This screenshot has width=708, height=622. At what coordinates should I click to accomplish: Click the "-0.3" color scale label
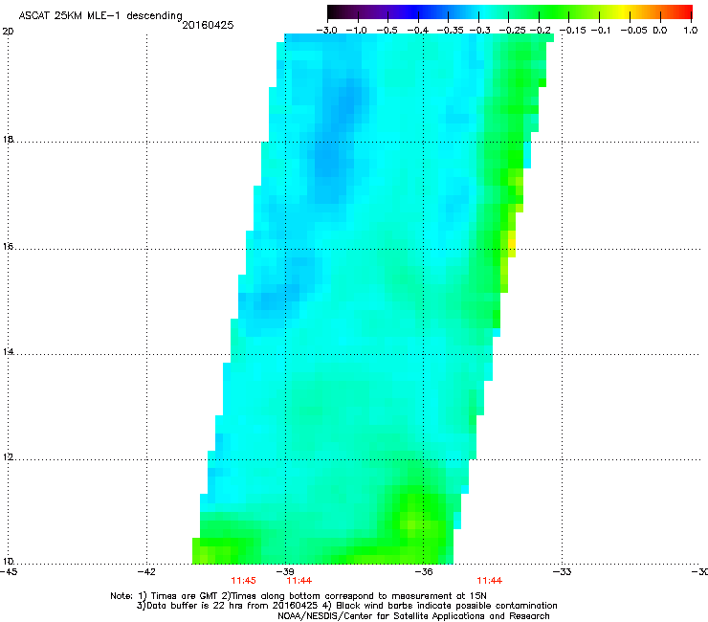(479, 31)
